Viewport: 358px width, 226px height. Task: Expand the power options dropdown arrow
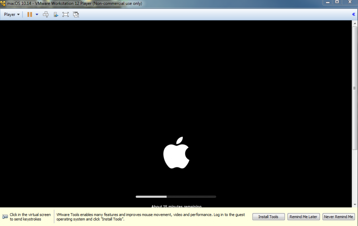coord(37,14)
